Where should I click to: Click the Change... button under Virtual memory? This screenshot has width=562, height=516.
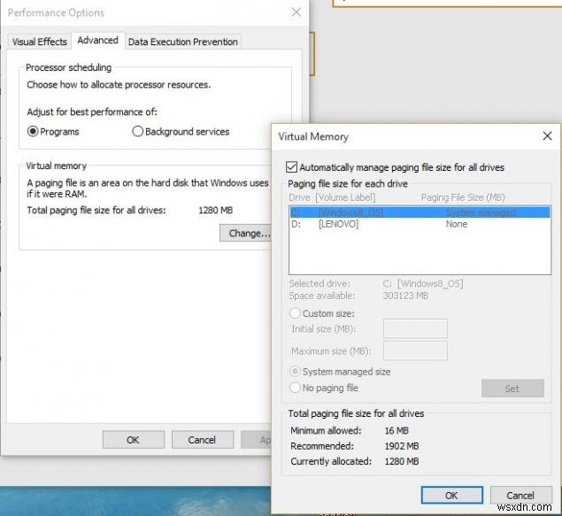pyautogui.click(x=247, y=233)
